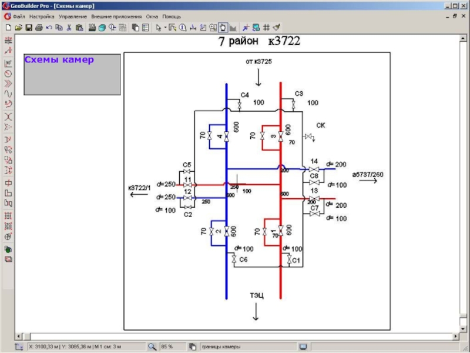This screenshot has width=470, height=353.
Task: Open the Внешние приложения menu
Action: (x=116, y=16)
